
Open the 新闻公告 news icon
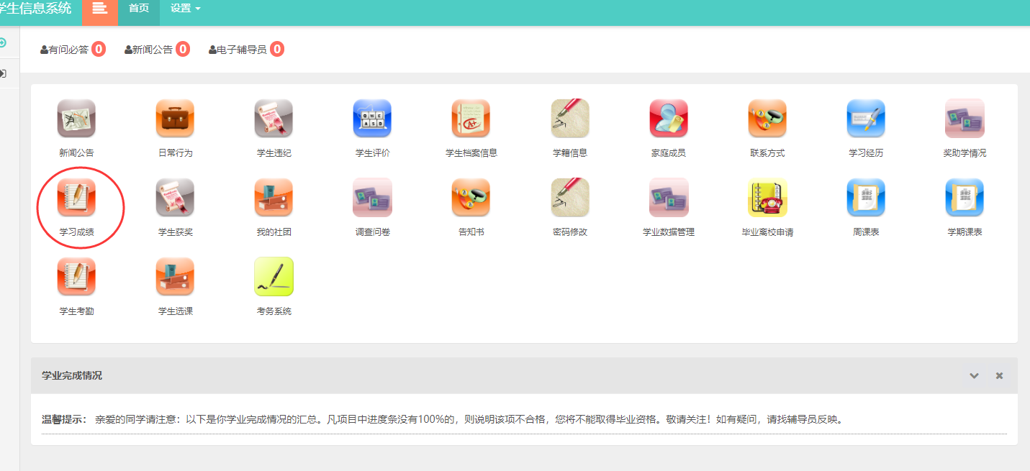(76, 119)
